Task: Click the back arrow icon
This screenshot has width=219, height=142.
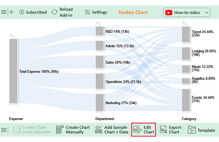Action: (x=12, y=12)
